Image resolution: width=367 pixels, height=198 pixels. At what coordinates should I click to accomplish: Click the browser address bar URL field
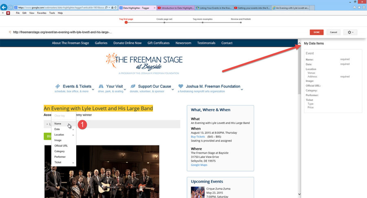(x=61, y=8)
